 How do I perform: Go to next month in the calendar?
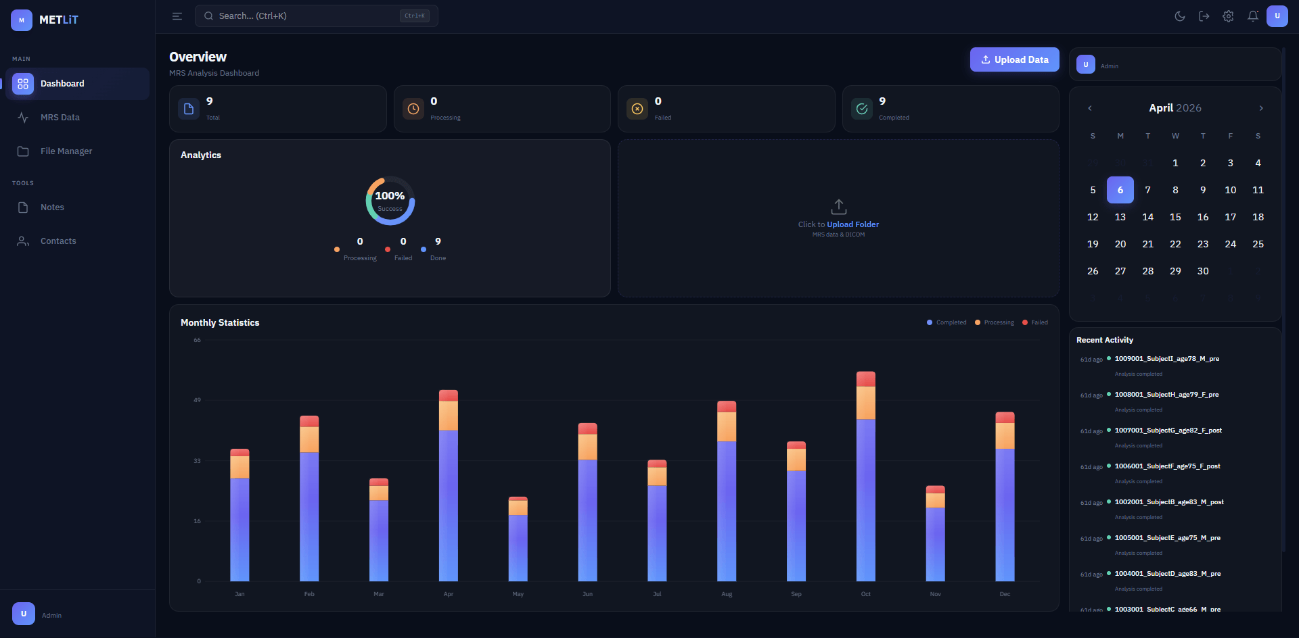tap(1261, 108)
